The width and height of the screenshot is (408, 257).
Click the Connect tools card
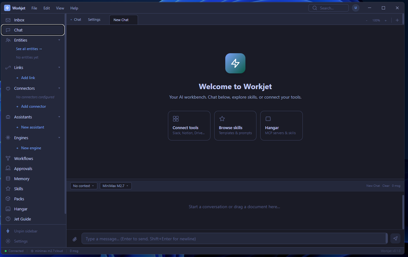(189, 125)
